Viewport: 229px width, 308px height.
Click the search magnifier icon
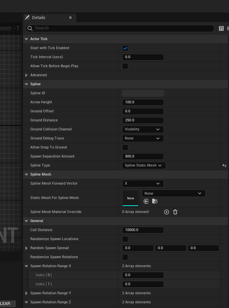click(30, 28)
